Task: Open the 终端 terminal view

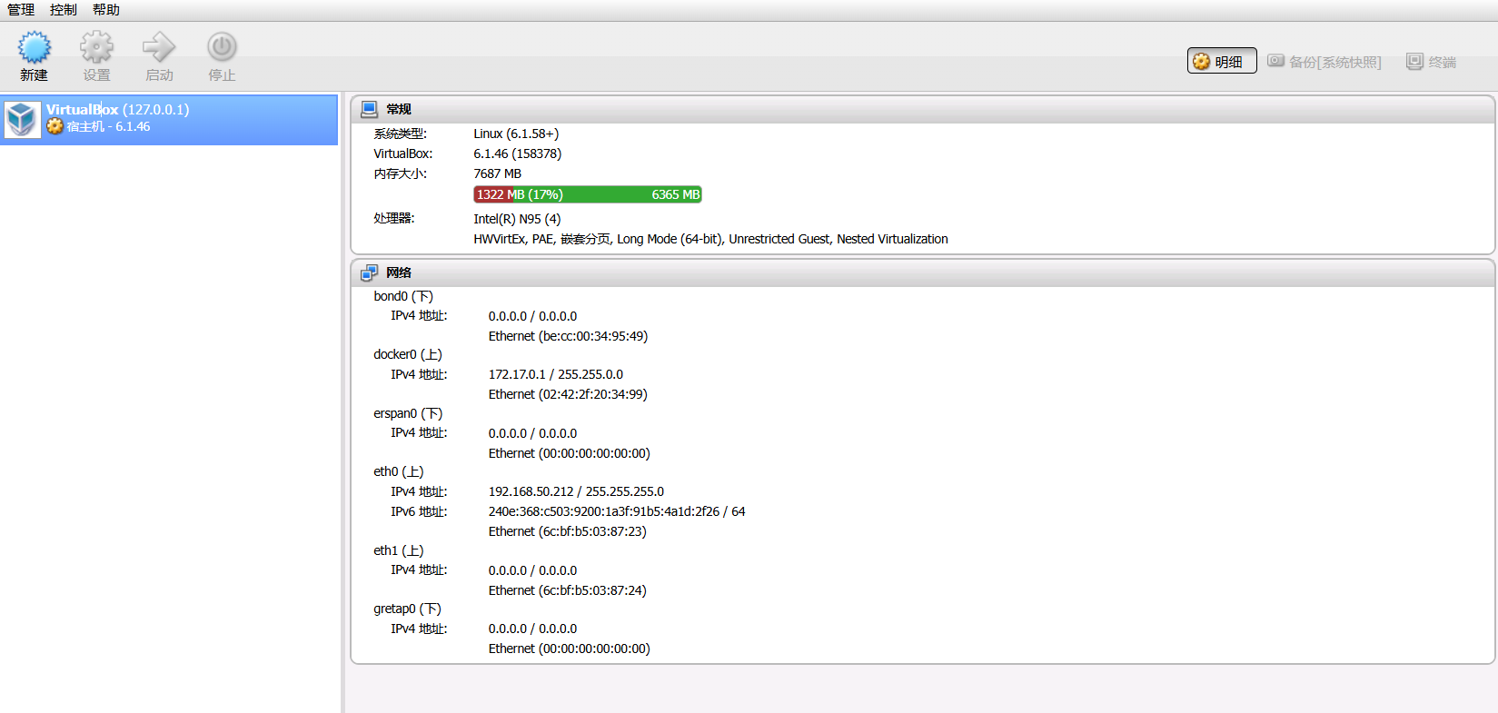Action: (x=1432, y=61)
